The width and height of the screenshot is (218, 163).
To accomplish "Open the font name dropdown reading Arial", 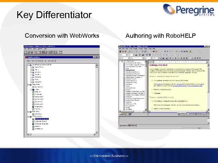I will (143, 58).
